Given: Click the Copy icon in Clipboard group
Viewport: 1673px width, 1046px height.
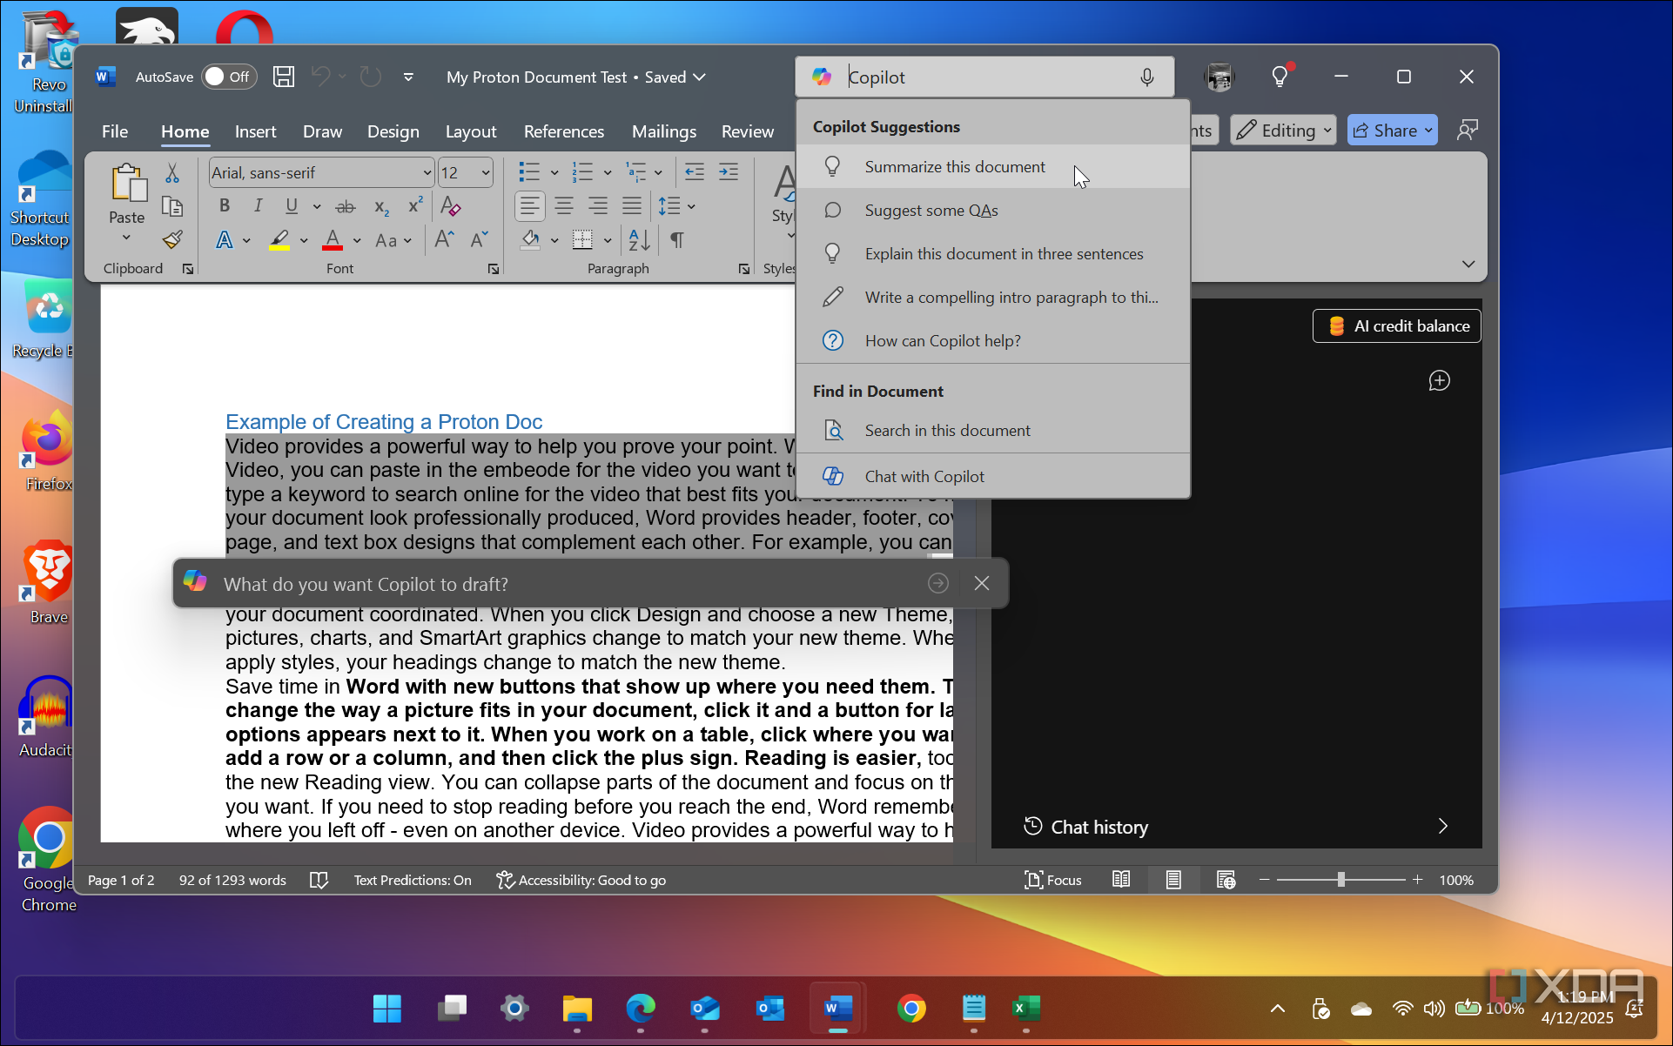Looking at the screenshot, I should [172, 206].
